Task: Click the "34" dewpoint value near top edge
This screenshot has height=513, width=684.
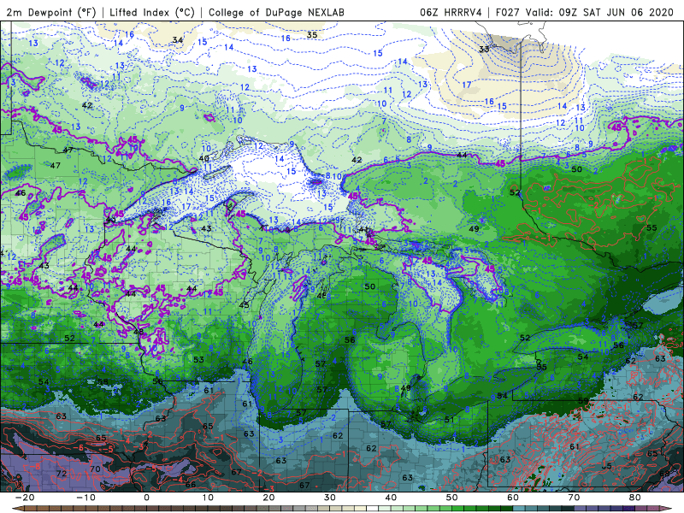Action: 178,40
